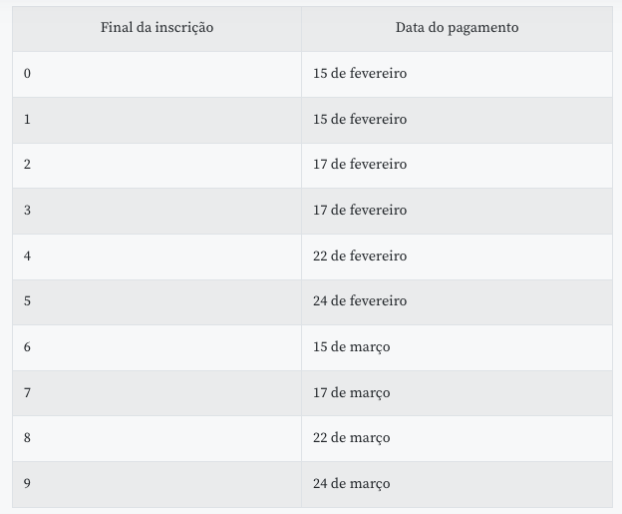Select the cell with inscrição final 0
This screenshot has width=622, height=514.
[x=28, y=74]
